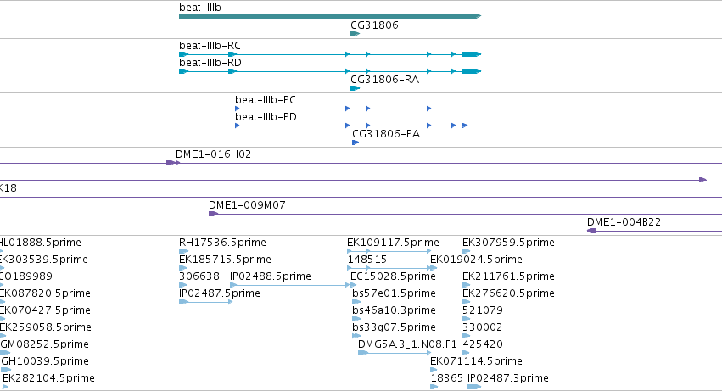Click the DME1-016H02 purple arrow marker
This screenshot has height=391, width=722.
173,163
